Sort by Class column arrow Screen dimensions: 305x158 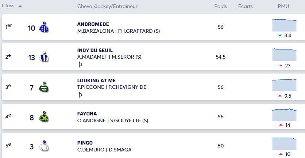(20, 6)
